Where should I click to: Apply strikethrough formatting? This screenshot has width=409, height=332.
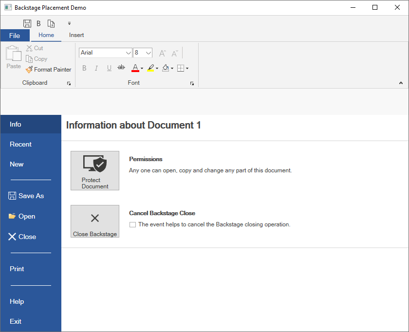(121, 68)
